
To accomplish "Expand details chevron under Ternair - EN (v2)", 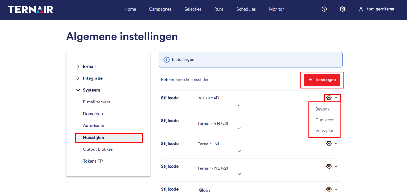I will tap(239, 129).
